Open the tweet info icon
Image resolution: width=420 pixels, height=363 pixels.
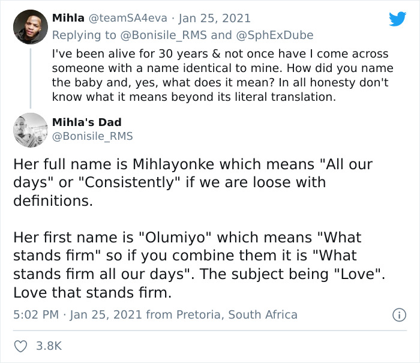click(x=400, y=315)
